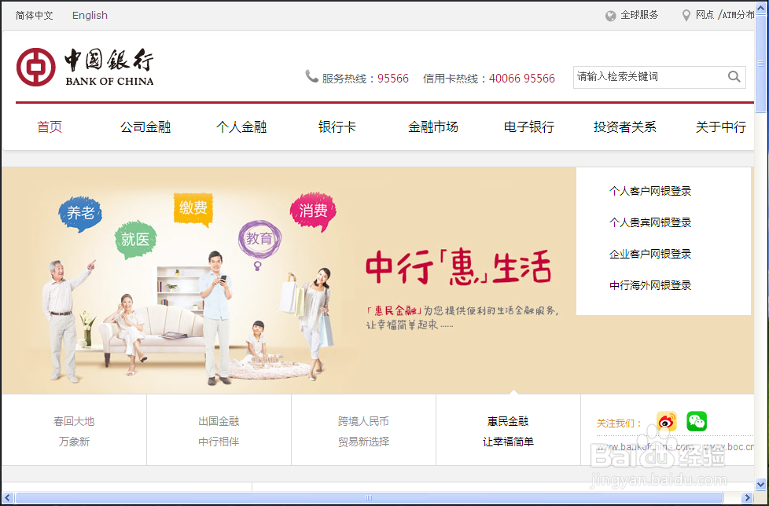Click the vertical scrollbar thumb
769x506 pixels.
tap(760, 64)
